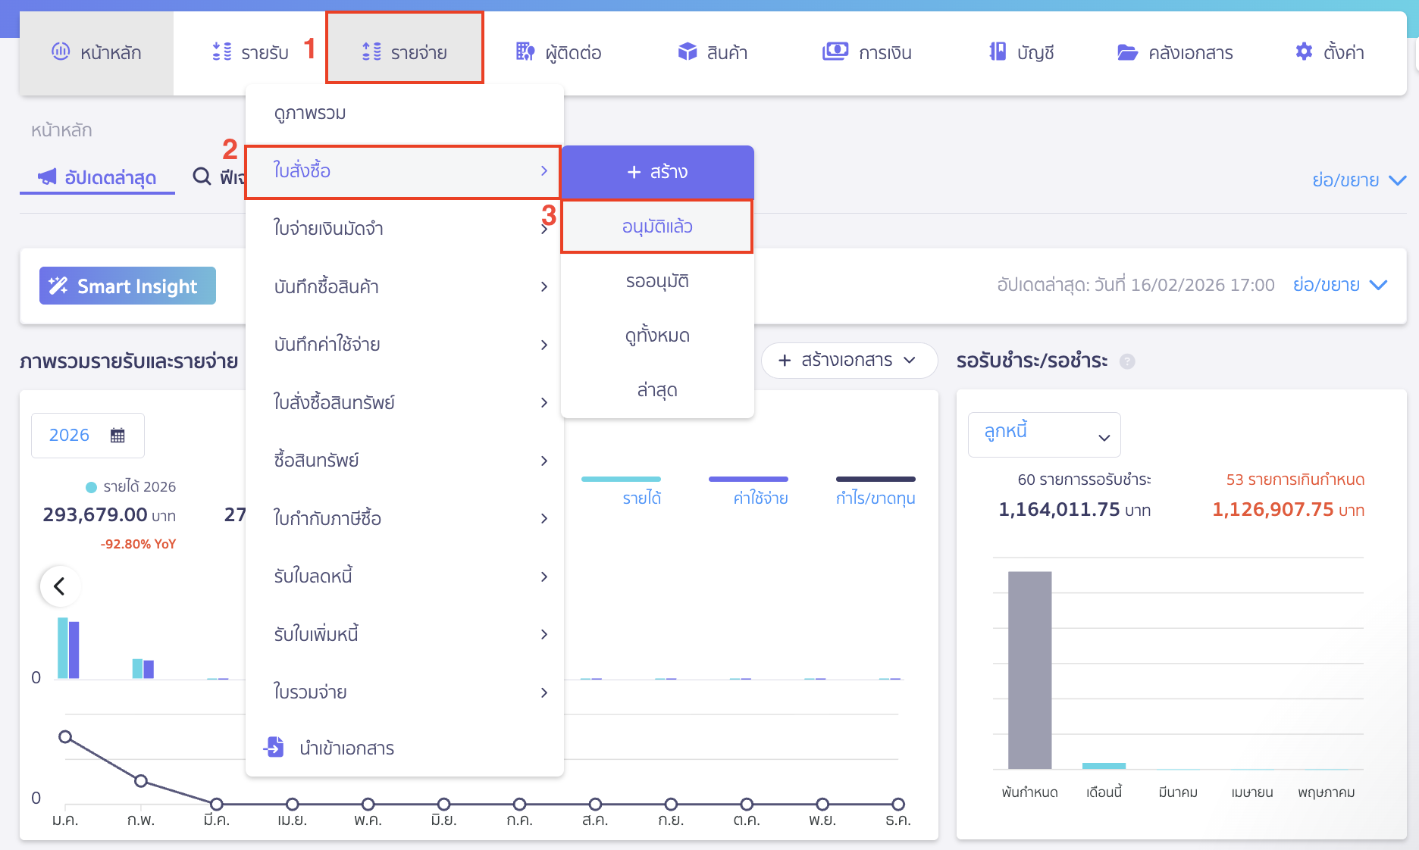Expand the สร้างเอกสาร dropdown button
This screenshot has height=850, width=1419.
[x=848, y=361]
